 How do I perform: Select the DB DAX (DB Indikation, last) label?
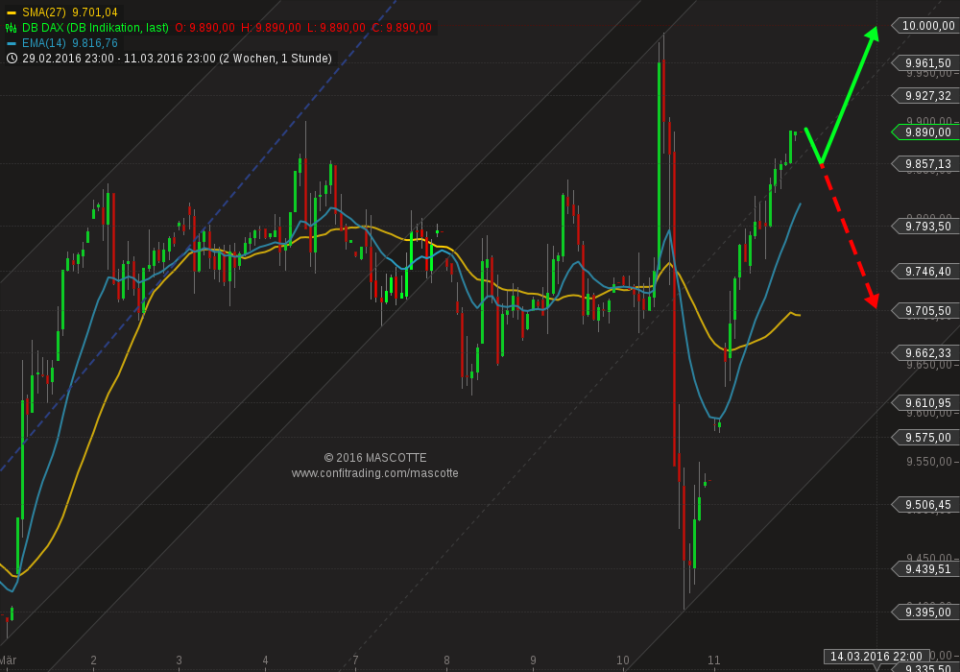click(95, 28)
